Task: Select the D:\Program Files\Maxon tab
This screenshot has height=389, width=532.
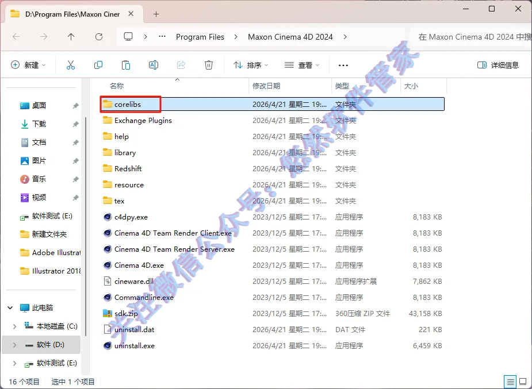Action: [72, 14]
